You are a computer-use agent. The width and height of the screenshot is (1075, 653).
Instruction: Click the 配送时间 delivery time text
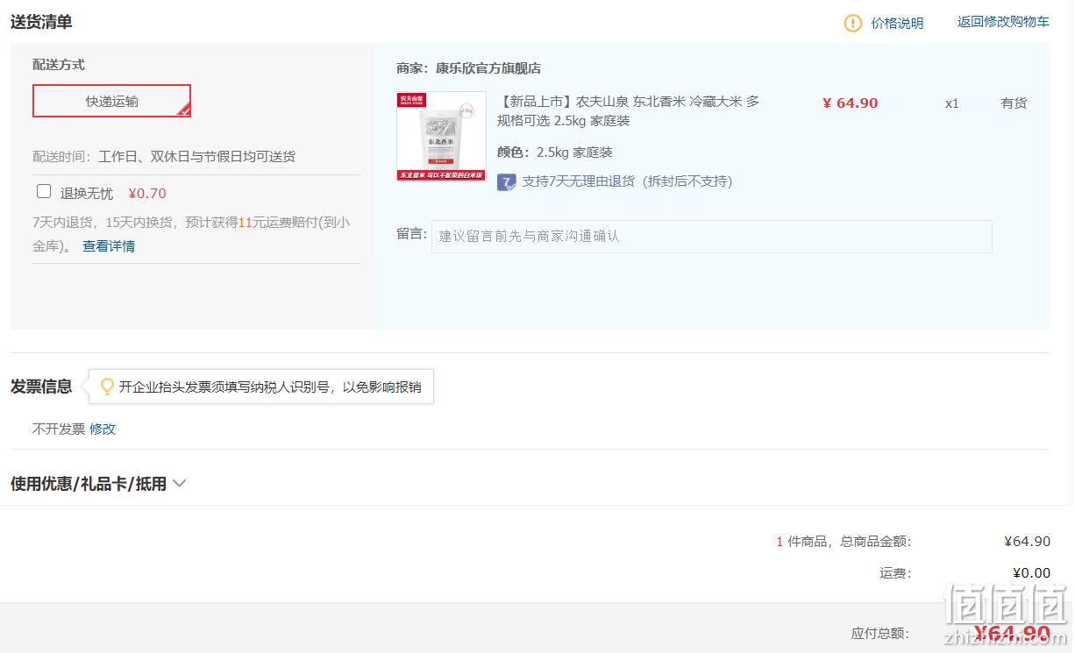coord(164,157)
